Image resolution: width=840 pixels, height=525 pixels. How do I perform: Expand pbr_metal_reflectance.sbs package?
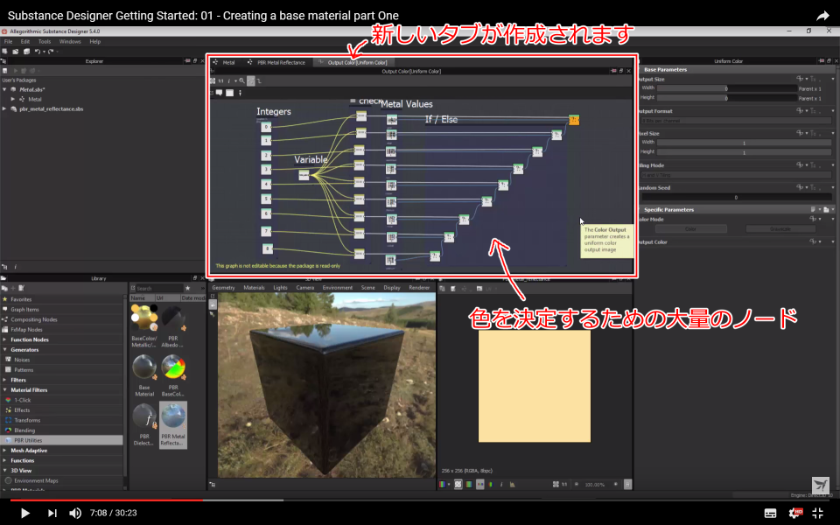(4, 108)
